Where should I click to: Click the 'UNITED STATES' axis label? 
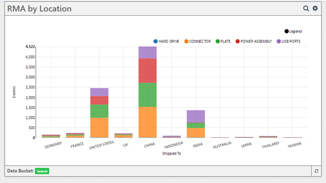point(101,145)
